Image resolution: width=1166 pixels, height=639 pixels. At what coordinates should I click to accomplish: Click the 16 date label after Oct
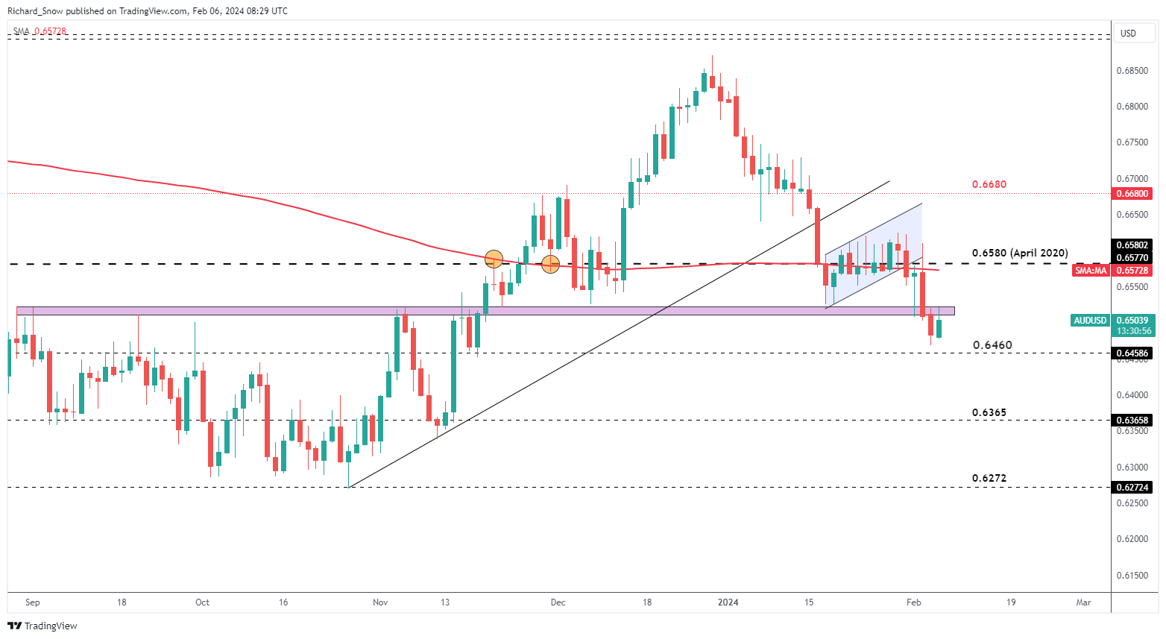[283, 602]
